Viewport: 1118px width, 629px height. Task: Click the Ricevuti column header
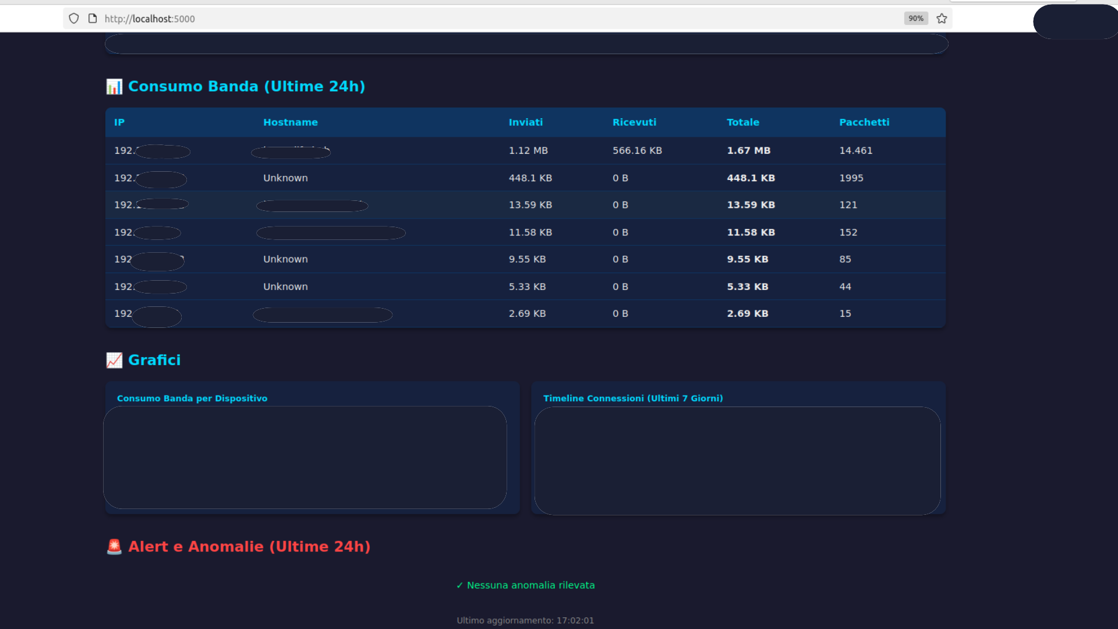(x=634, y=122)
